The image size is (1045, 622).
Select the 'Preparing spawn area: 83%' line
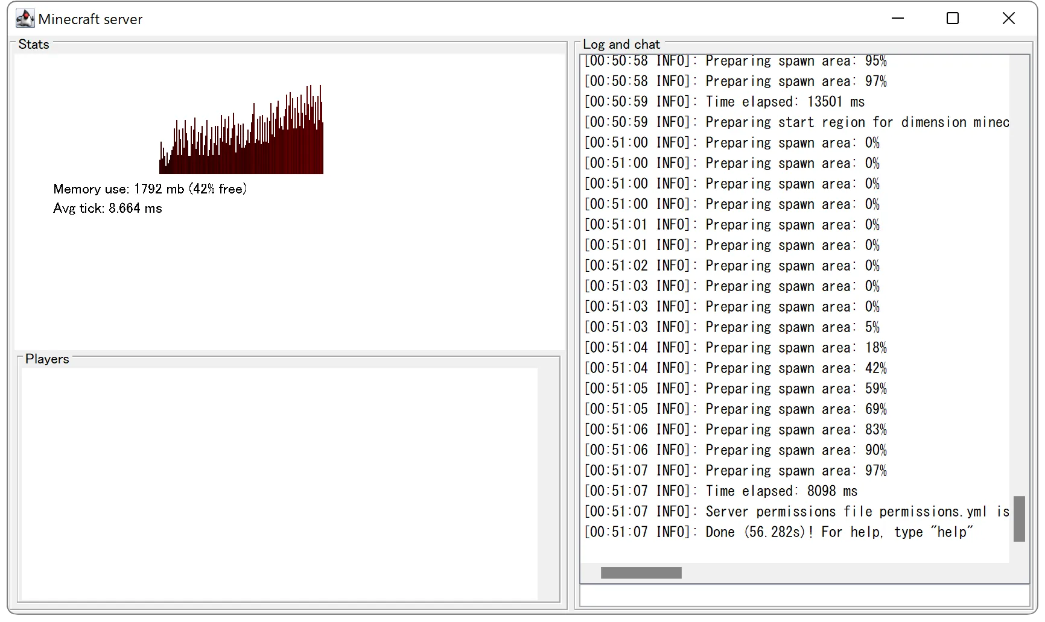(x=735, y=429)
